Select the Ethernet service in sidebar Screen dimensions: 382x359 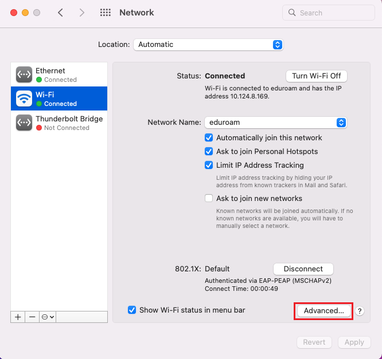point(59,74)
